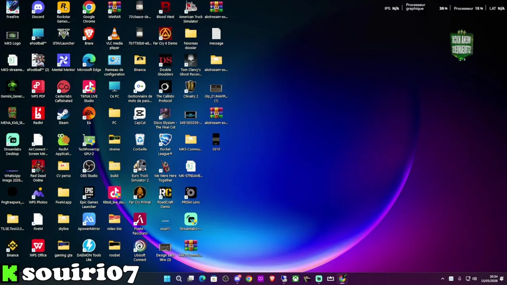Launch Far Cry 6 Demo
Screen dimensions: 507x285
[x=165, y=36]
